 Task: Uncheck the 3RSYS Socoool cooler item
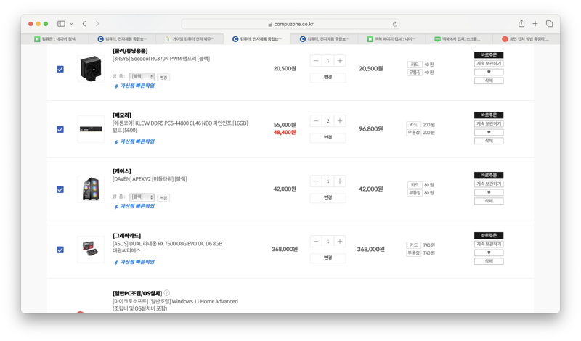[x=60, y=69]
